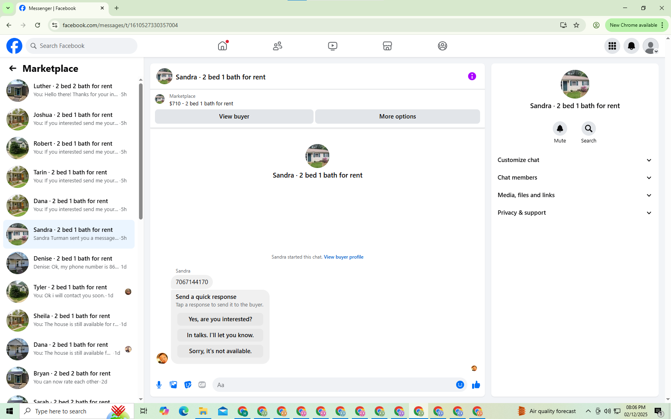
Task: Expand Customize chat section
Action: click(x=575, y=160)
